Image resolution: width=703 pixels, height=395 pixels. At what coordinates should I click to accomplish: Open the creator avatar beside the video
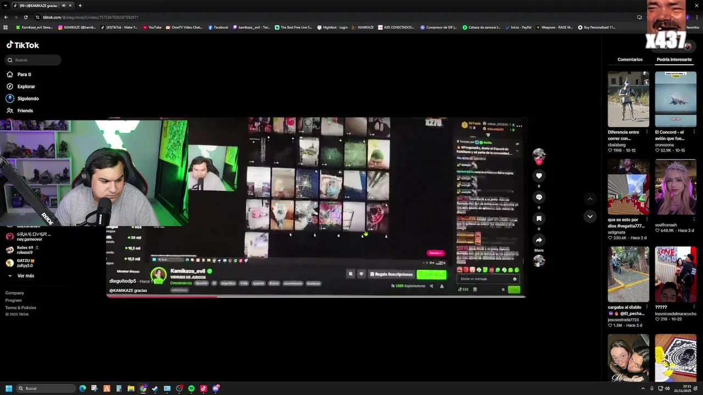(x=539, y=154)
